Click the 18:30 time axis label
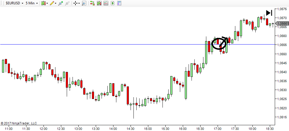This screenshot has width=289, height=131. pos(270,128)
